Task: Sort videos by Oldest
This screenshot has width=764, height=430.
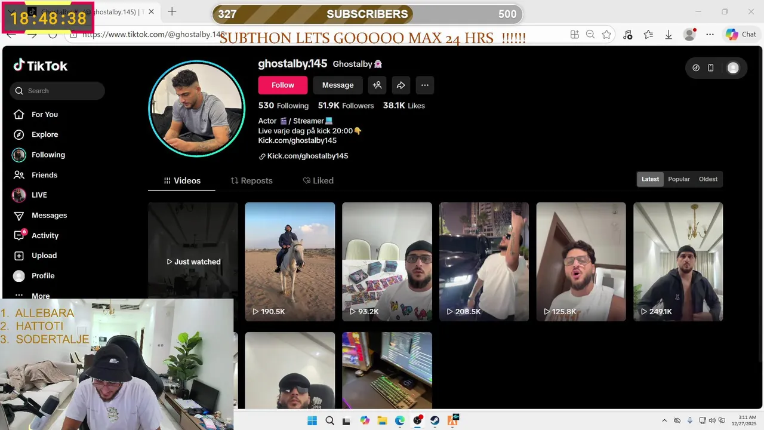Action: pyautogui.click(x=708, y=179)
